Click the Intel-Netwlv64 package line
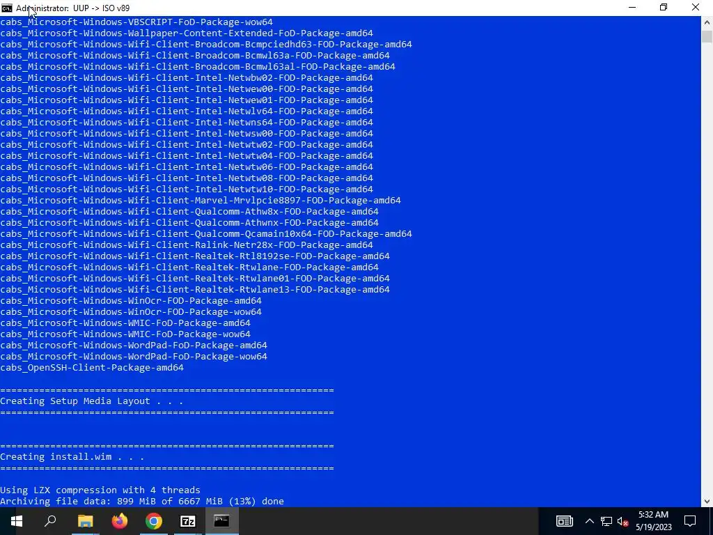This screenshot has height=535, width=713. tap(187, 111)
